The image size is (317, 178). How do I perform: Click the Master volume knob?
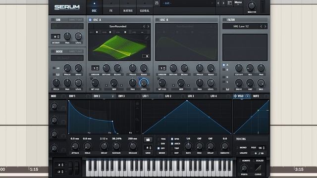click(x=252, y=5)
